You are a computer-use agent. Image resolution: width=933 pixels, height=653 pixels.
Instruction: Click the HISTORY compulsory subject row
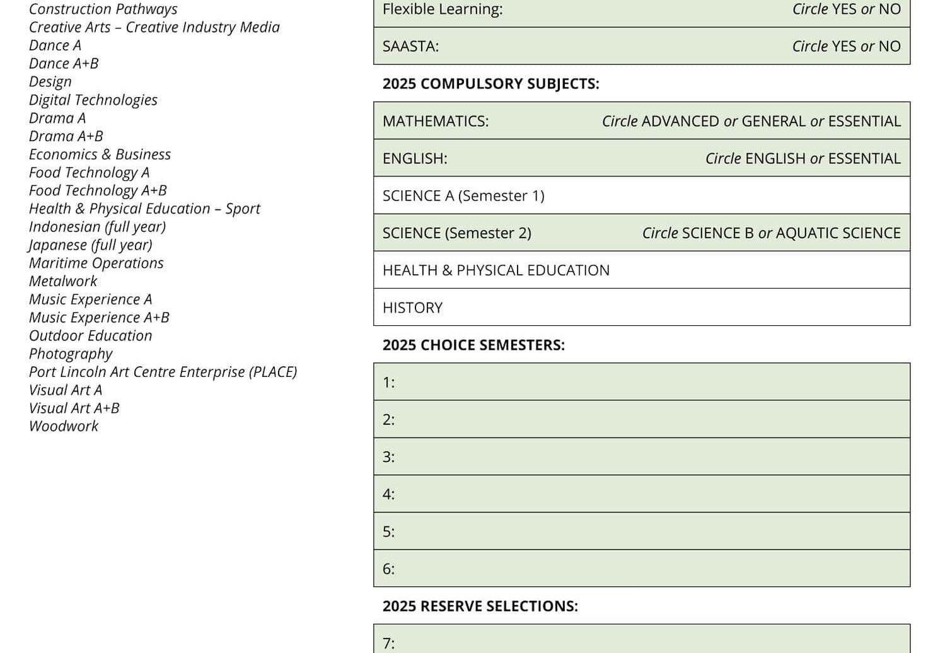pos(642,307)
